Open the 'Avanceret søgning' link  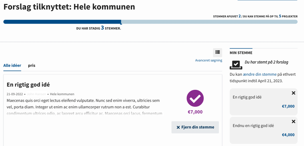(208, 61)
